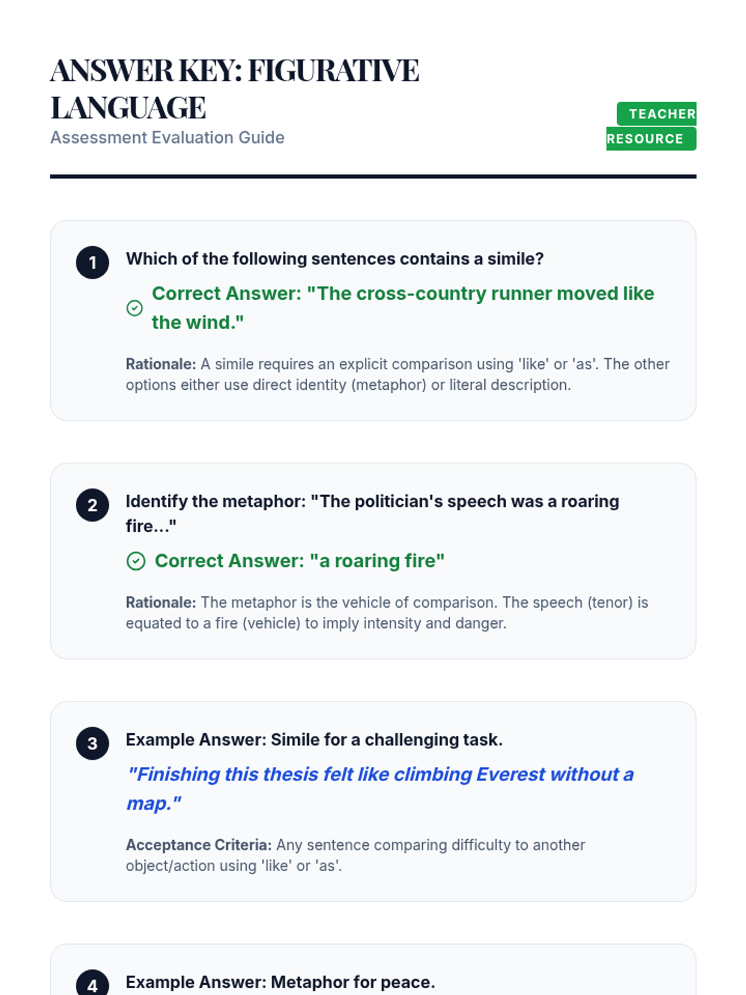This screenshot has height=995, width=746.
Task: Click the green "a roaring fire" answer text
Action: (x=300, y=561)
